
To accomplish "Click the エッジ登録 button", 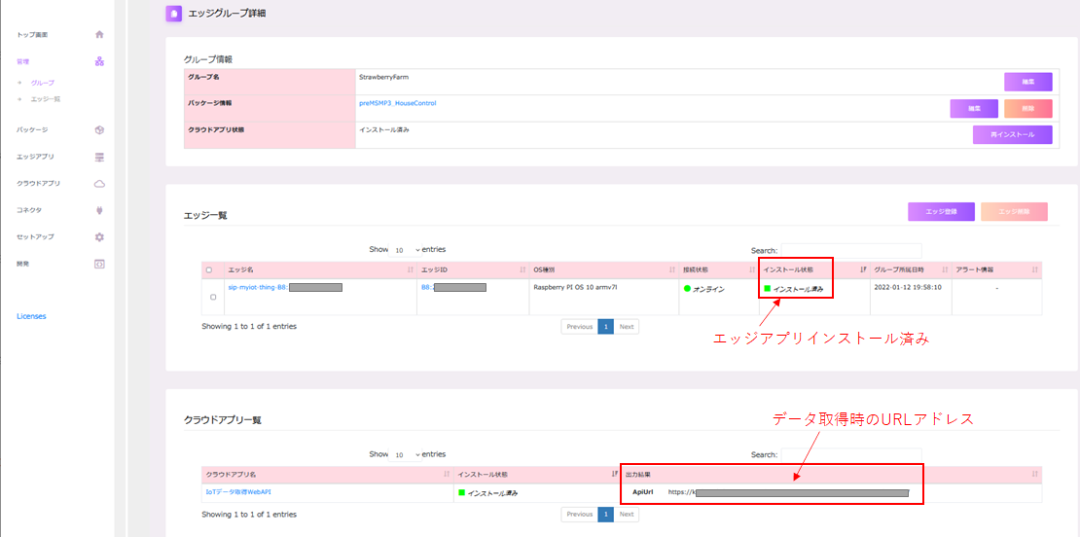I will (x=941, y=211).
